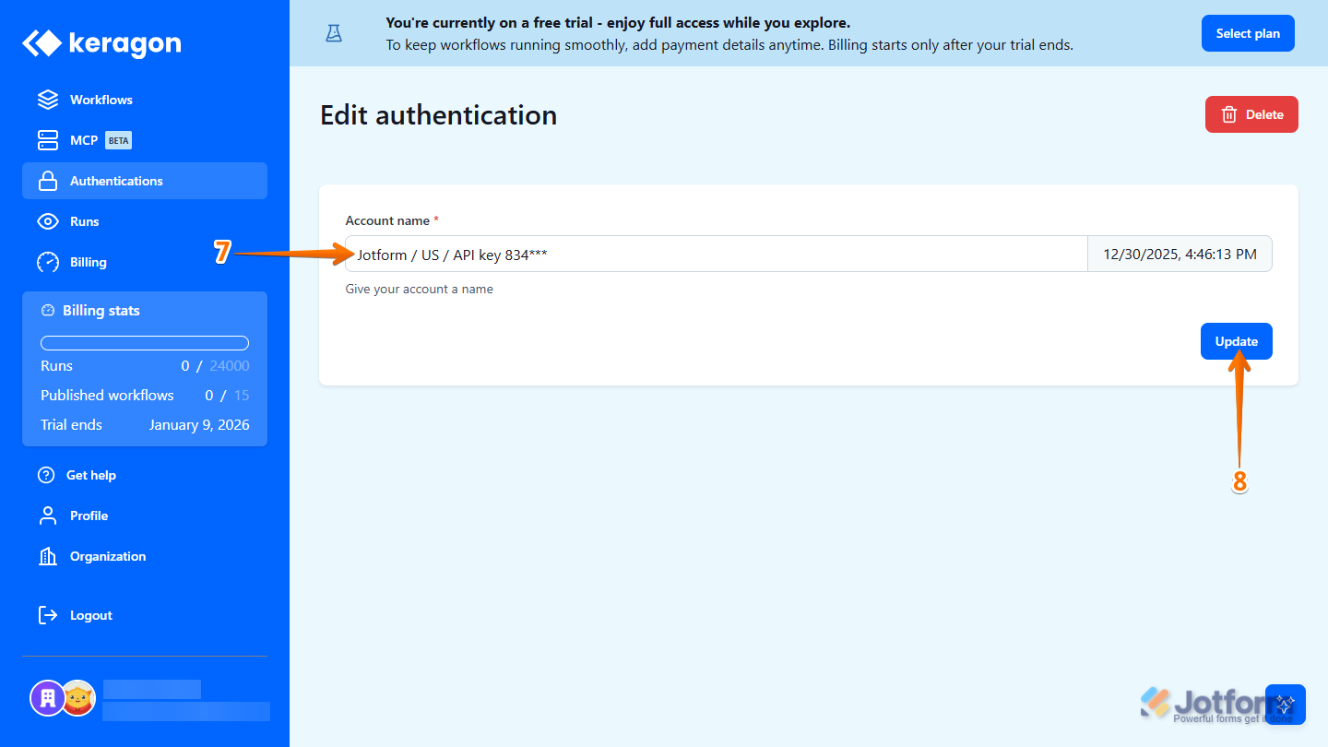Open MCP via its server icon
This screenshot has width=1328, height=747.
[47, 140]
